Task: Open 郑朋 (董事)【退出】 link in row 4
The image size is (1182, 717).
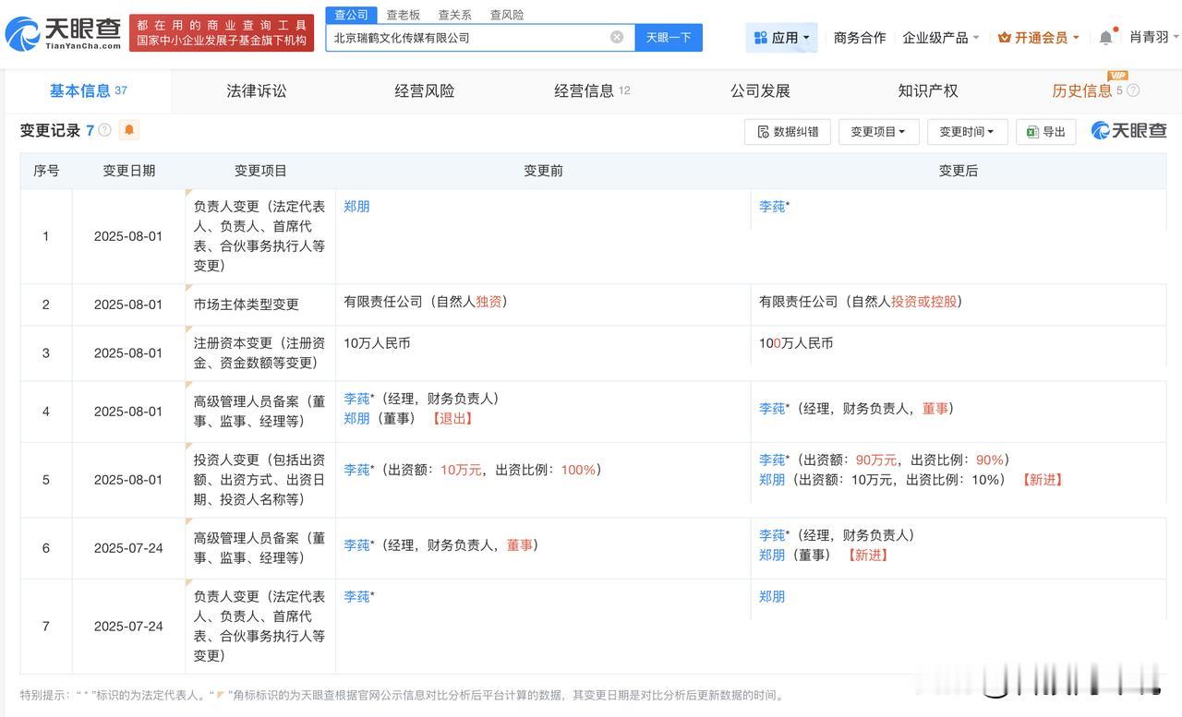Action: click(356, 418)
